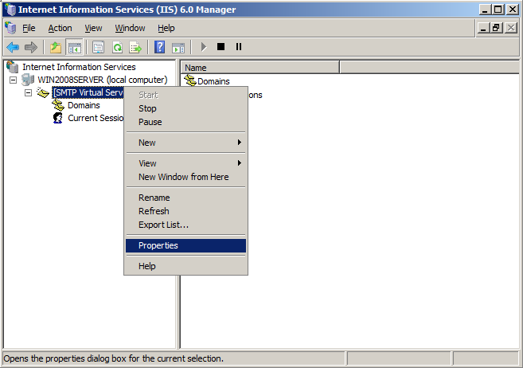The width and height of the screenshot is (523, 368).
Task: Click the Forward arrow toolbar icon
Action: [31, 47]
